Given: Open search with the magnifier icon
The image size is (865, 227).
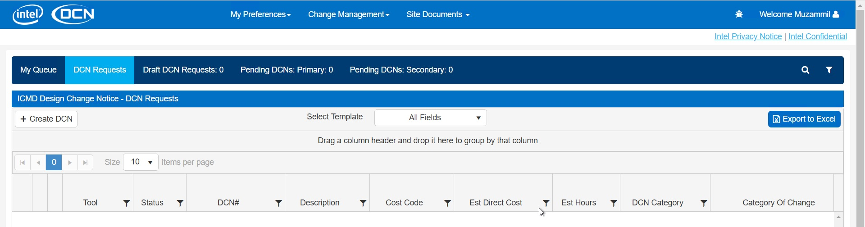Looking at the screenshot, I should click(805, 70).
